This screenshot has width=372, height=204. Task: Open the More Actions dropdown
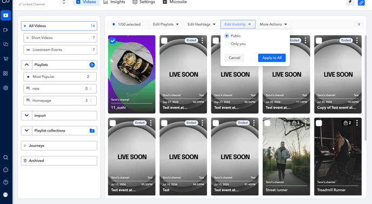point(273,24)
